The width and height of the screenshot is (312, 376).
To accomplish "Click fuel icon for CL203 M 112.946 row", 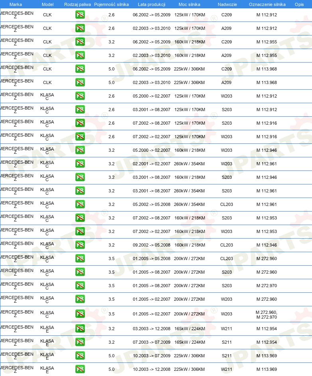I will pyautogui.click(x=80, y=245).
